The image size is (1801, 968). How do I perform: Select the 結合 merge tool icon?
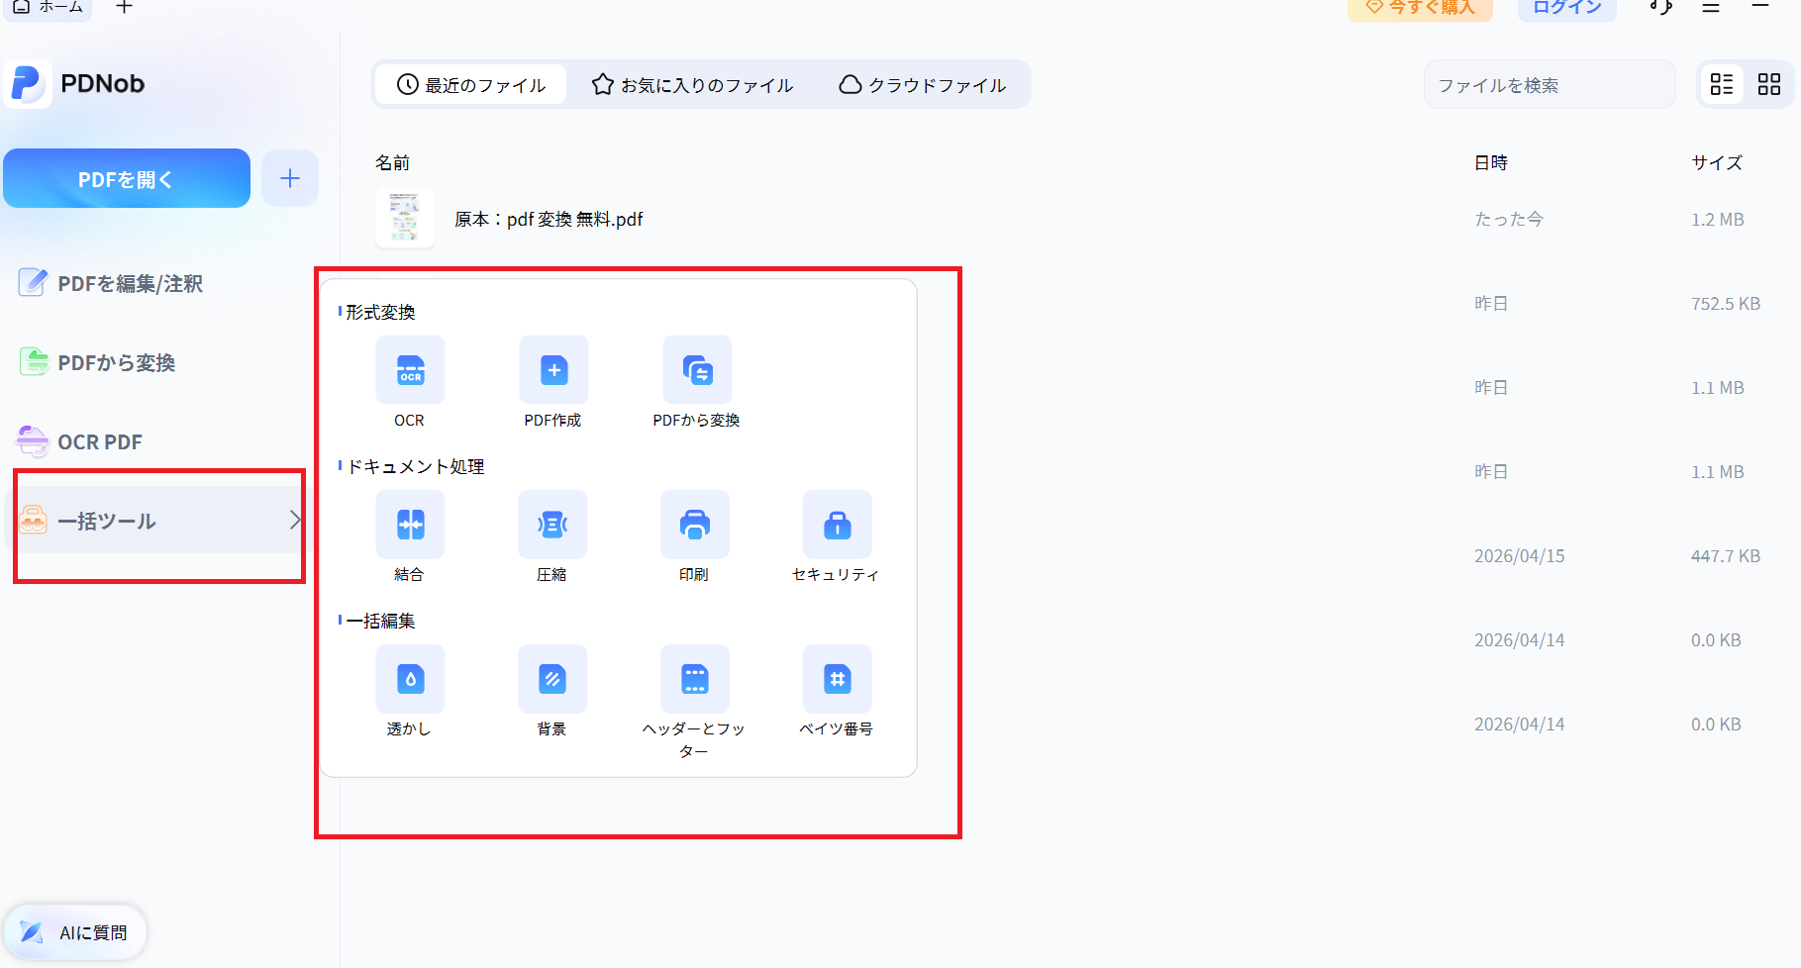(x=410, y=525)
